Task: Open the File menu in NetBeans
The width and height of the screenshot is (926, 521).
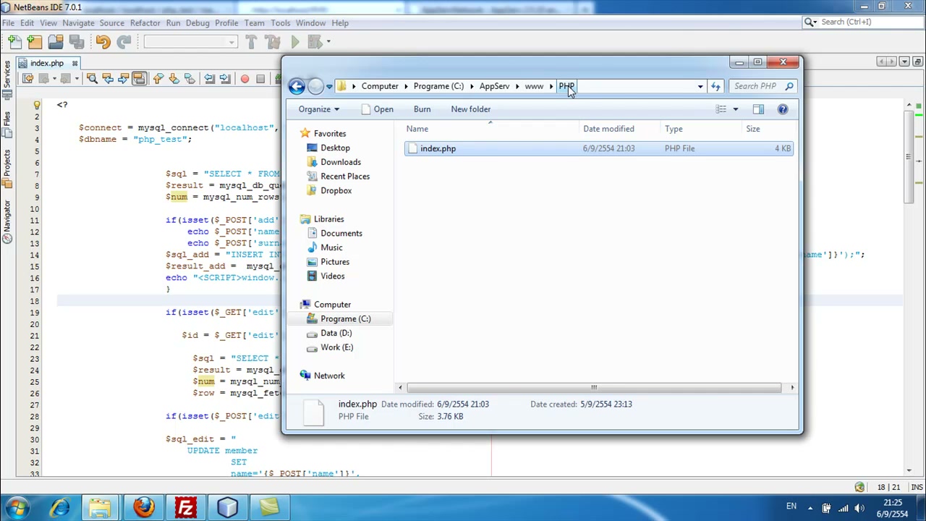Action: pyautogui.click(x=8, y=22)
